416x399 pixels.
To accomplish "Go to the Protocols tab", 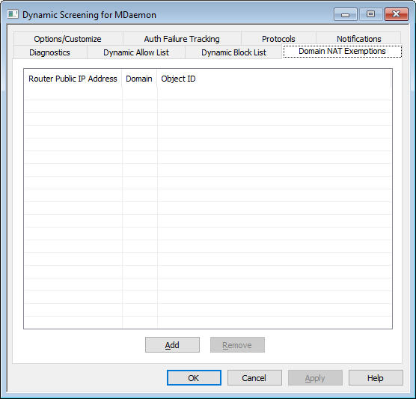I will (x=278, y=39).
